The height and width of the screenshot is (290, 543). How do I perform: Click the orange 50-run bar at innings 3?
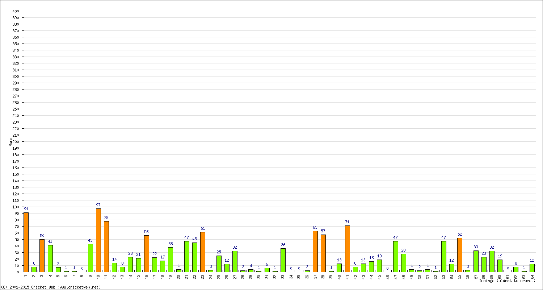click(42, 256)
